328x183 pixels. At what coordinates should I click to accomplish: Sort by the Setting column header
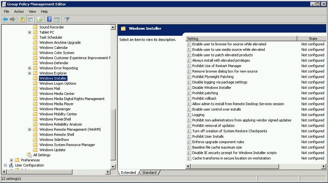[241, 39]
